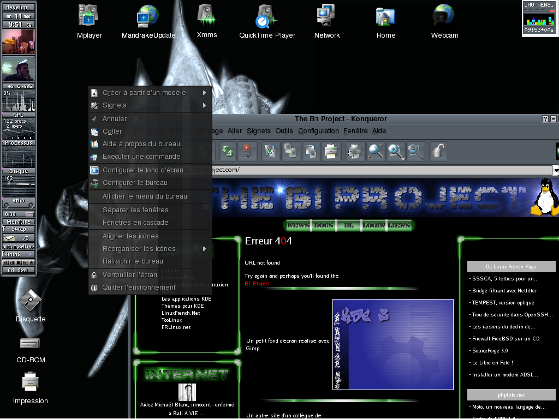The width and height of the screenshot is (559, 419).
Task: Click the Cut scissors icon in Konqueror
Action: point(271,151)
